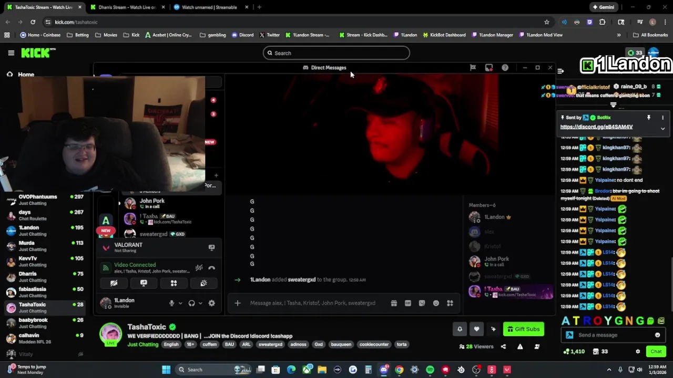Open baabybrook channel in sidebar

(x=45, y=323)
